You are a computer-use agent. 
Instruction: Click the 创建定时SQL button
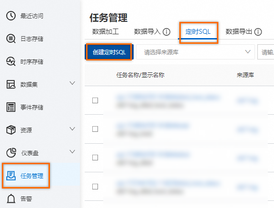pos(109,52)
